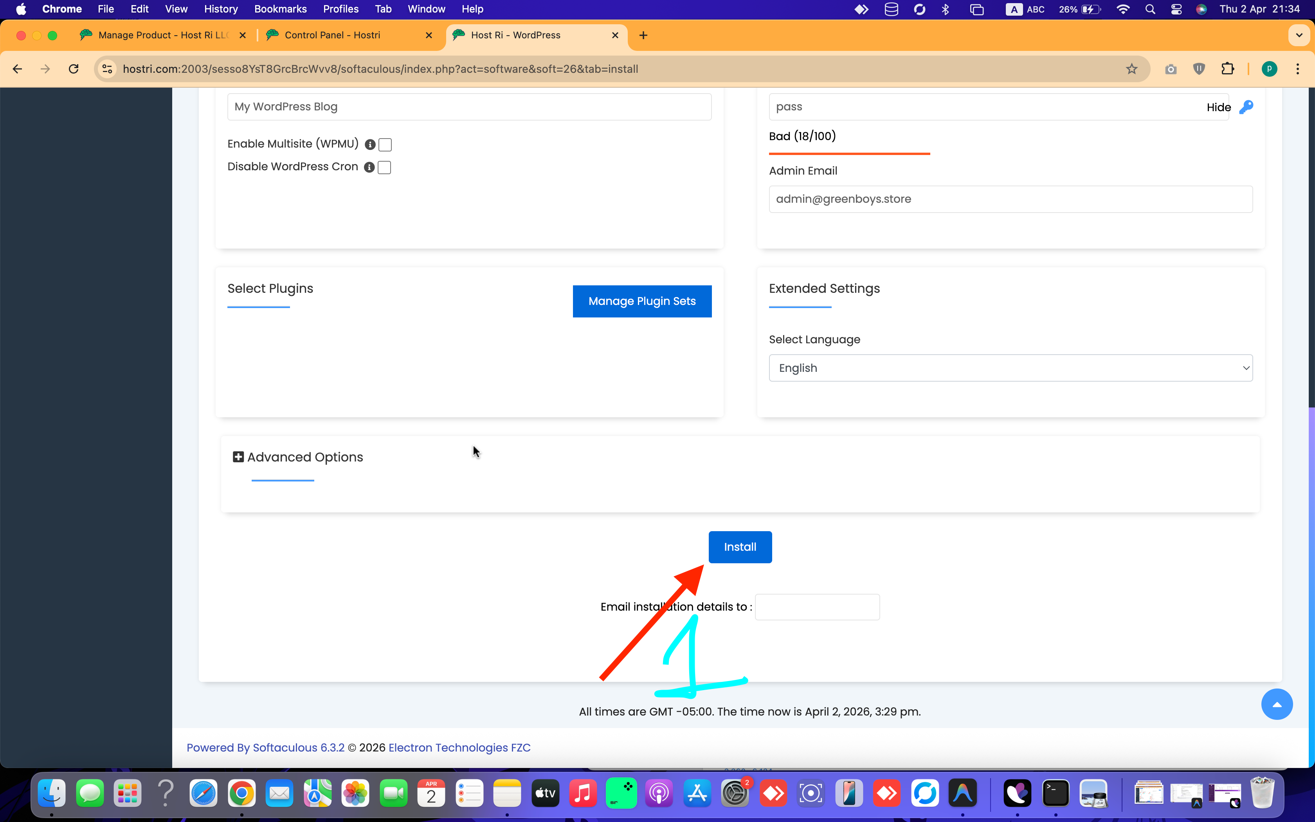Click the Install button
The width and height of the screenshot is (1315, 822).
click(x=740, y=547)
